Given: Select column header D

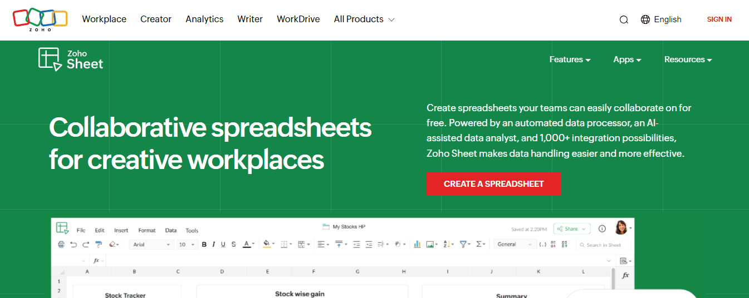Looking at the screenshot, I should pos(222,272).
